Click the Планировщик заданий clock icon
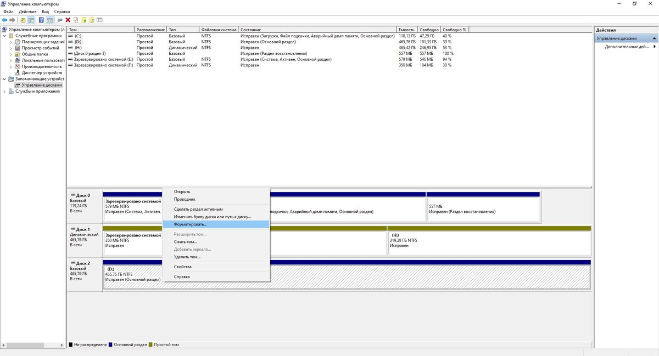Viewport: 659px width, 356px height. point(18,42)
